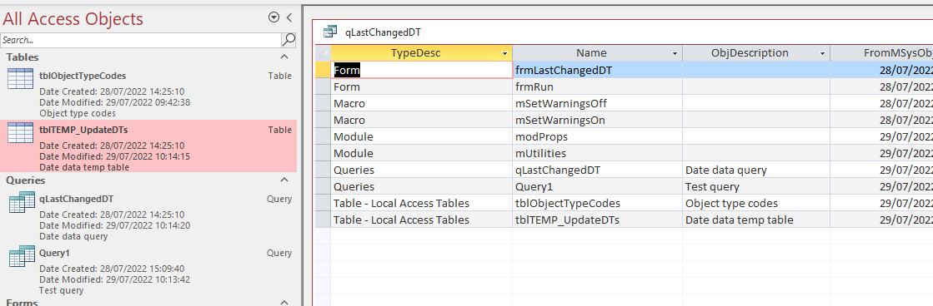This screenshot has height=306, width=933.
Task: Click the tblObjectTypeCodes name cell in datasheet
Action: pyautogui.click(x=597, y=203)
